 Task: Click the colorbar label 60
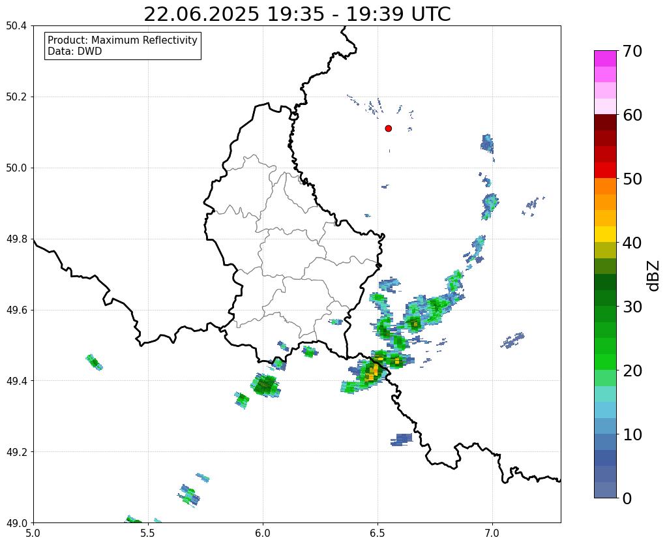632,115
